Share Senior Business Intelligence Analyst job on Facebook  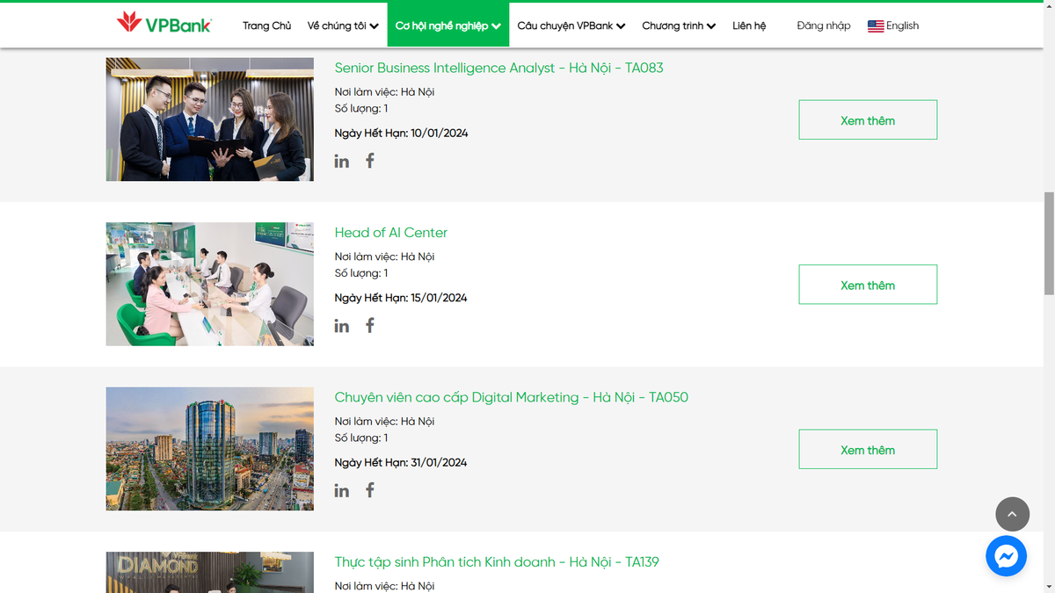click(370, 161)
